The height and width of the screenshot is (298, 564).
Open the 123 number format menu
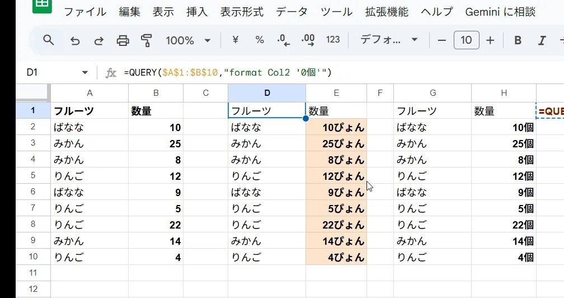[333, 40]
